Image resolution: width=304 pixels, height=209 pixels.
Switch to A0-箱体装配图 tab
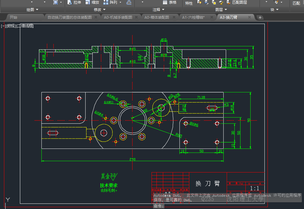coord(157,17)
